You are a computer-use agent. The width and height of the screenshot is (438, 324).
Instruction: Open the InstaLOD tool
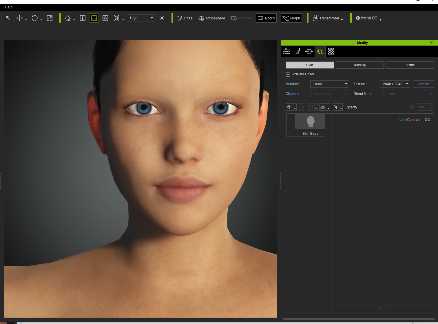pyautogui.click(x=366, y=18)
